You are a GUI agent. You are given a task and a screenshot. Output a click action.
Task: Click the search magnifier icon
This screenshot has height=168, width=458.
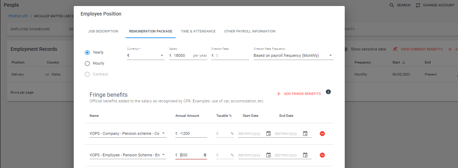(391, 5)
